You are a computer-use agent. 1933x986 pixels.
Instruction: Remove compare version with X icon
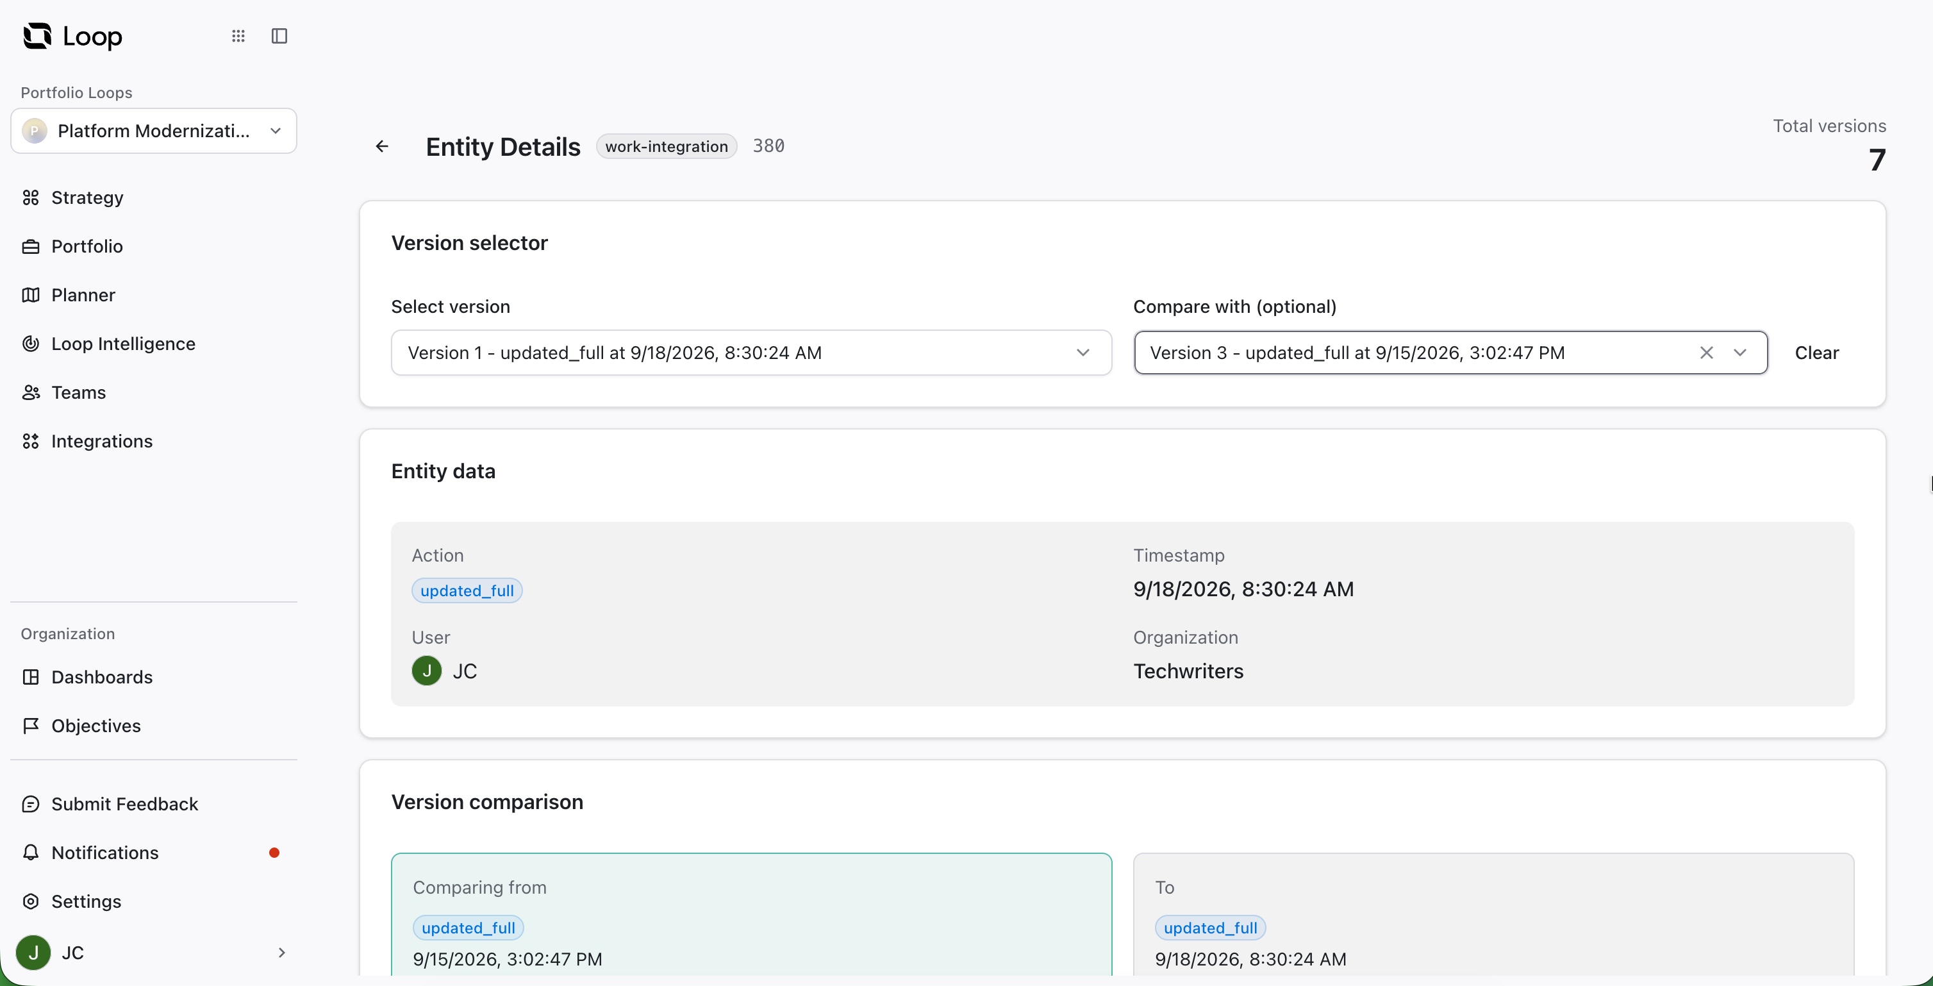[1706, 353]
